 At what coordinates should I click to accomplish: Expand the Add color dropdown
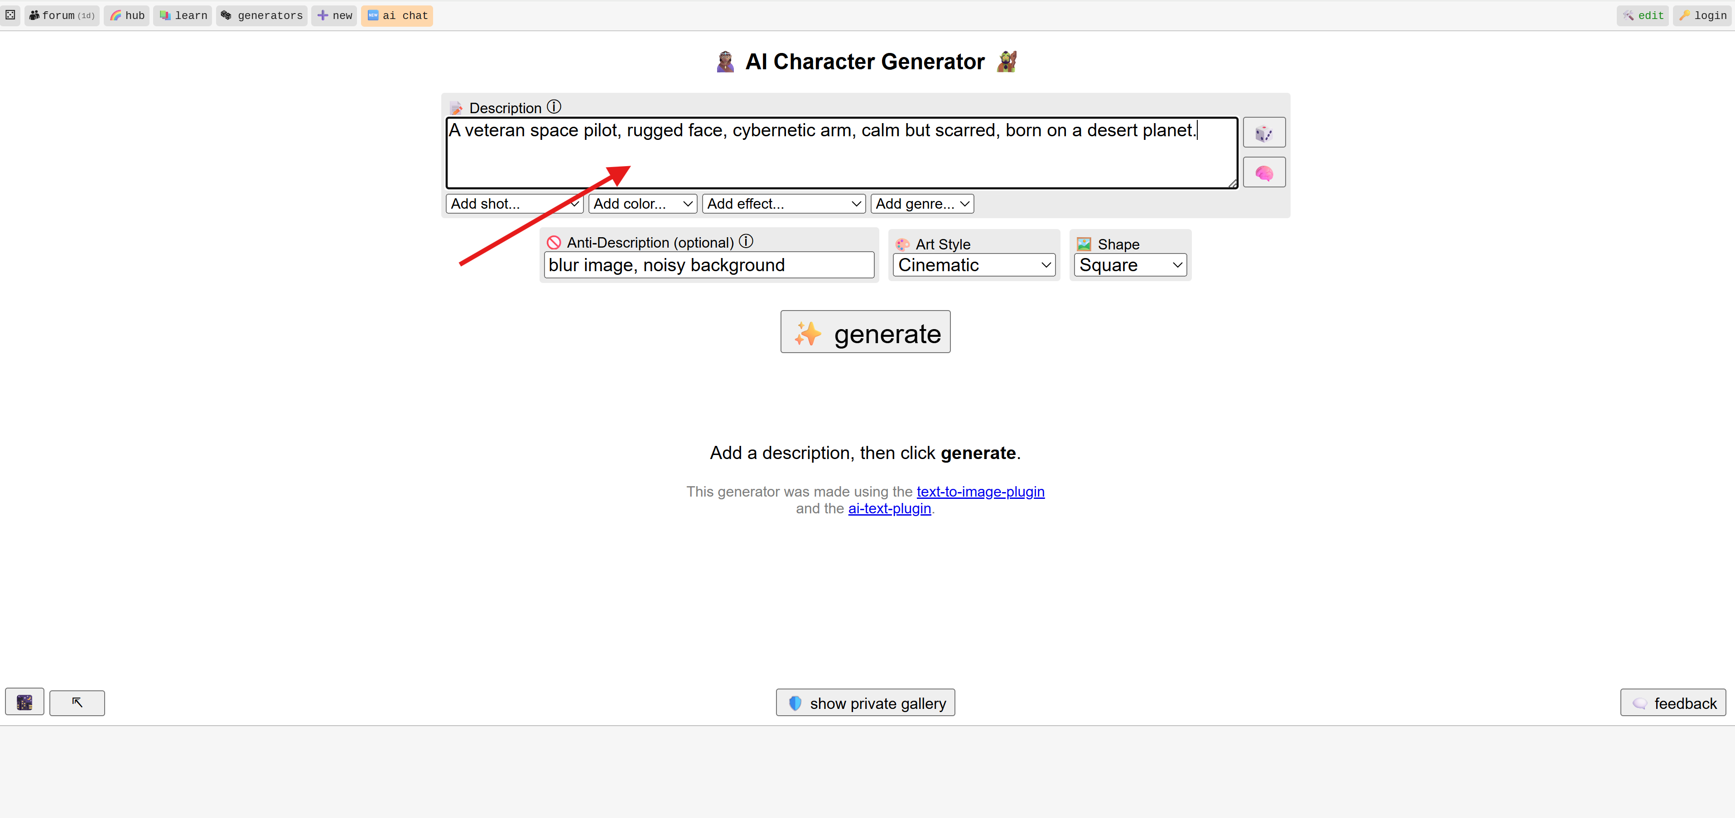642,203
